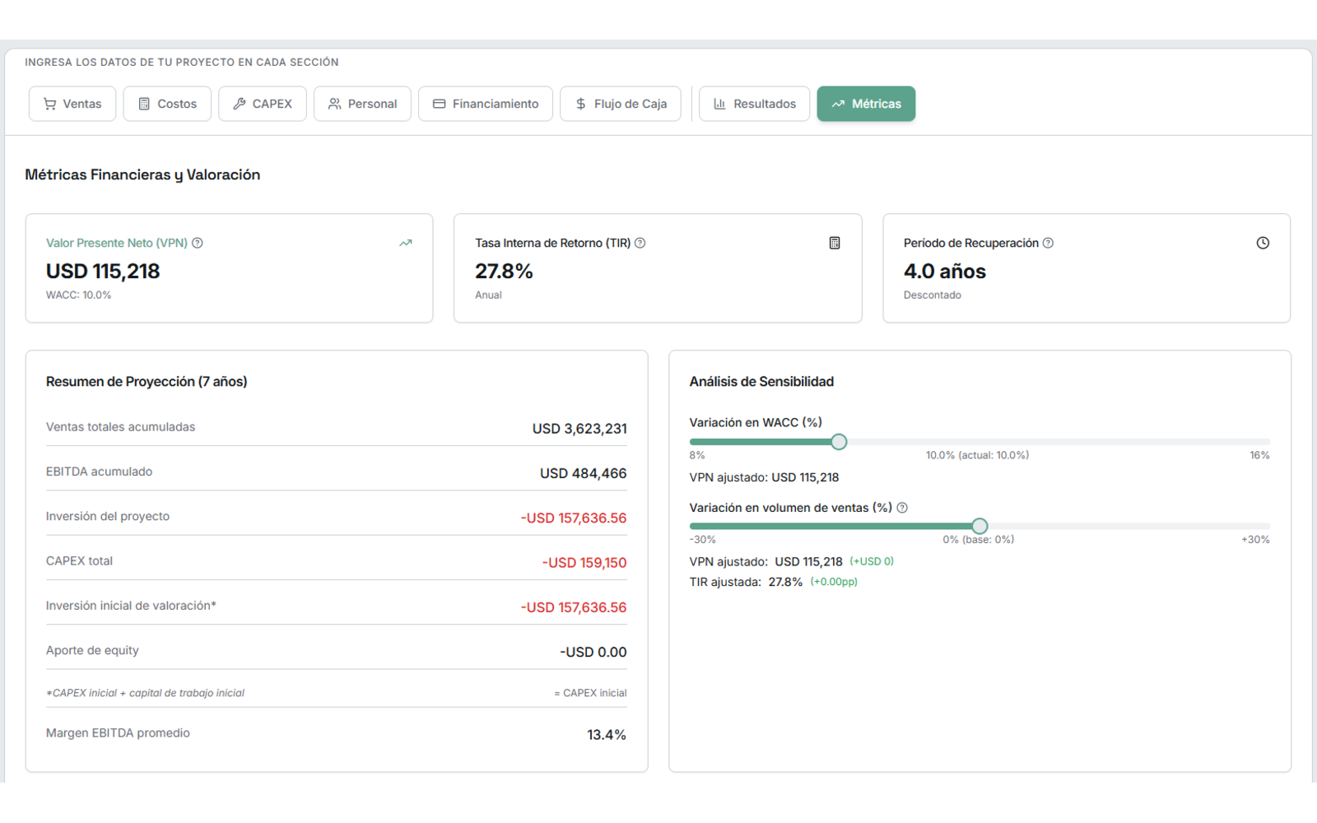Click the shopping cart icon on Ventas tab
Viewport: 1317px width, 823px height.
[x=50, y=104]
